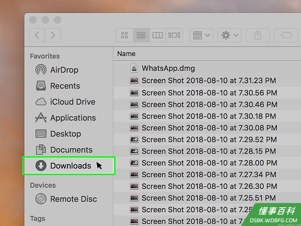
Task: Click the AirDrop radar icon
Action: tap(41, 70)
